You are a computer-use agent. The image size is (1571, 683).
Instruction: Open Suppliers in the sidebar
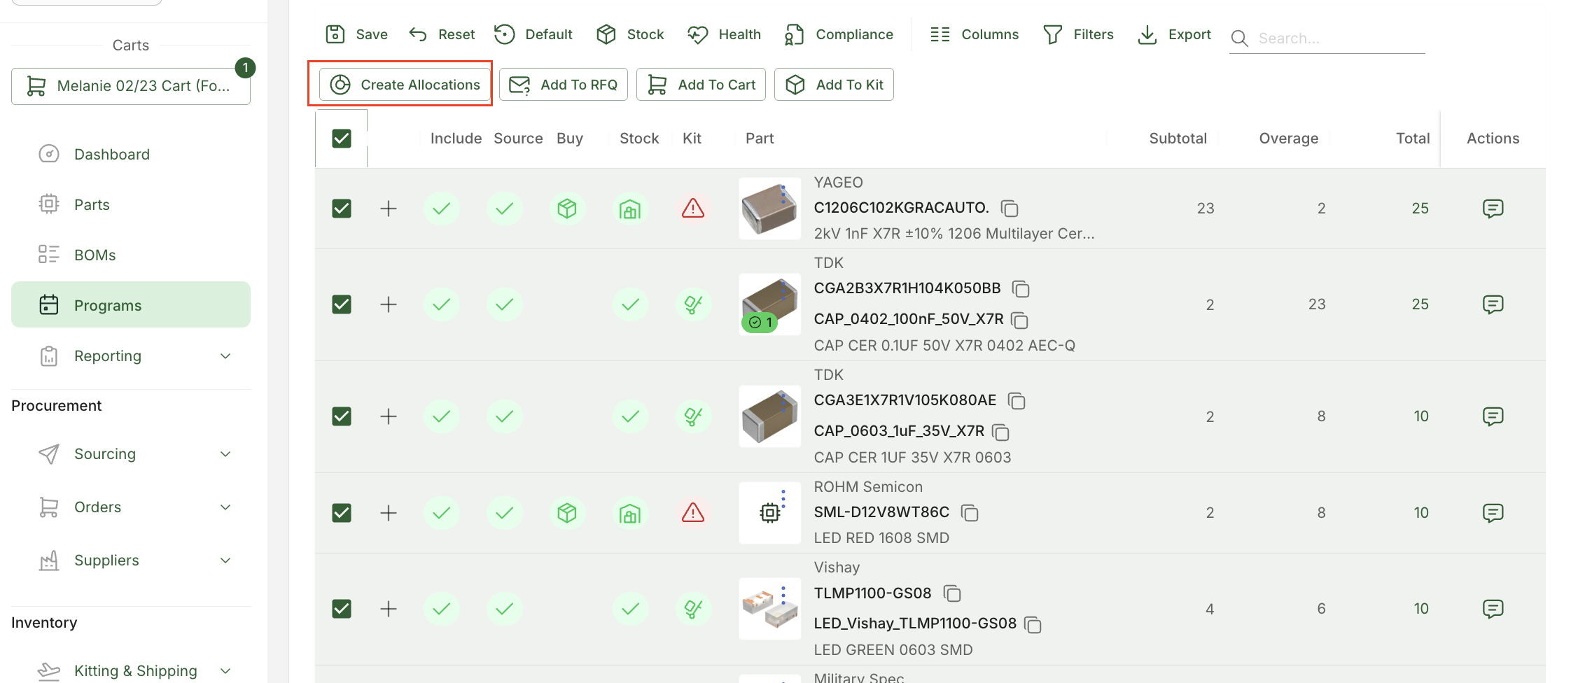coord(131,561)
